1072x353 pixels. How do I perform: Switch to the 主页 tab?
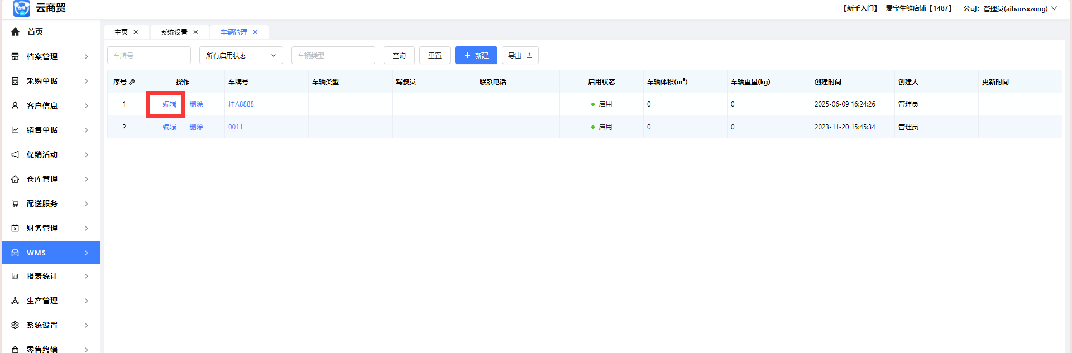[121, 32]
